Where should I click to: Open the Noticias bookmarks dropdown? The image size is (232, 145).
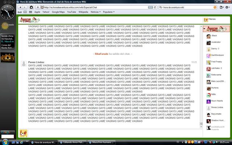[96, 12]
